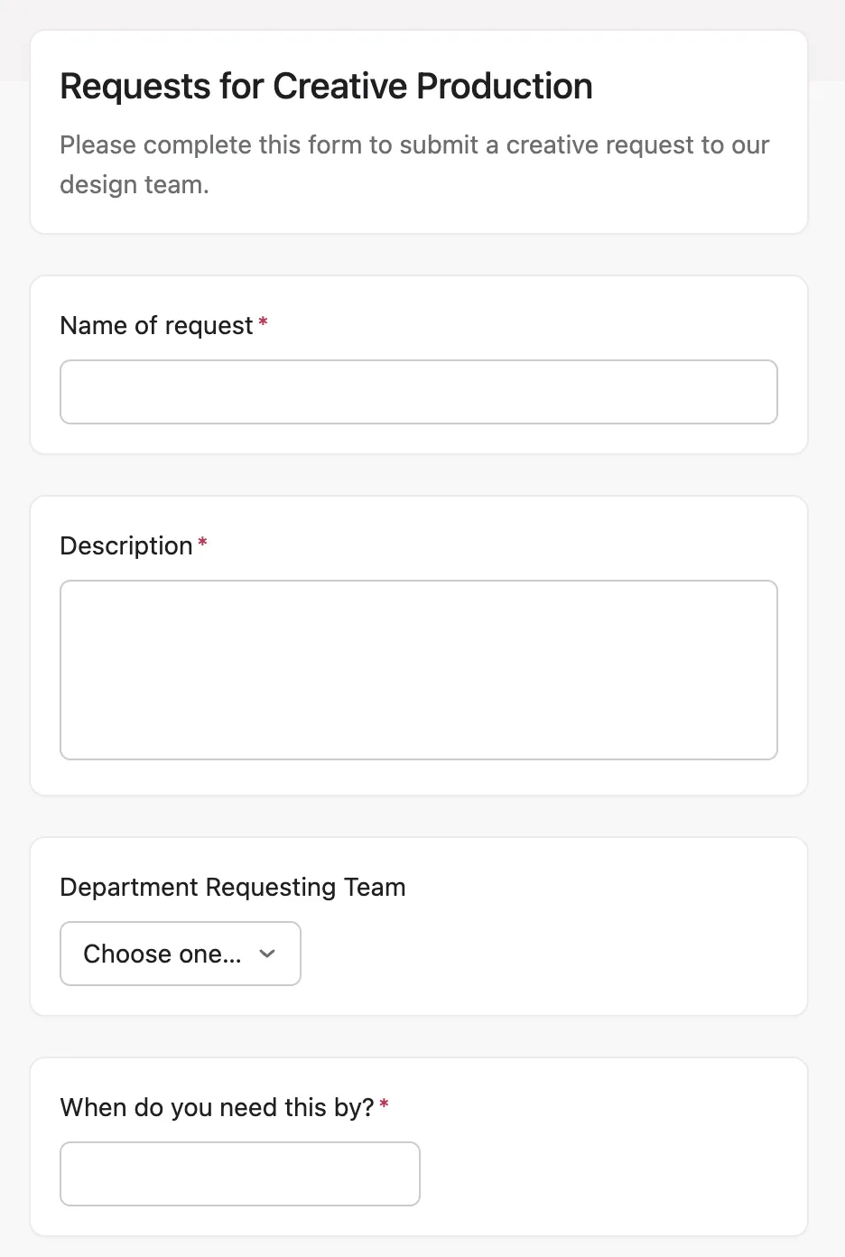Click the Description label
The image size is (845, 1257).
point(126,545)
